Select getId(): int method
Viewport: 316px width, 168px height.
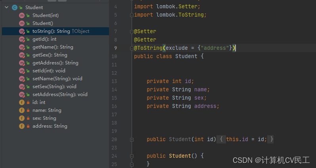tap(56, 39)
